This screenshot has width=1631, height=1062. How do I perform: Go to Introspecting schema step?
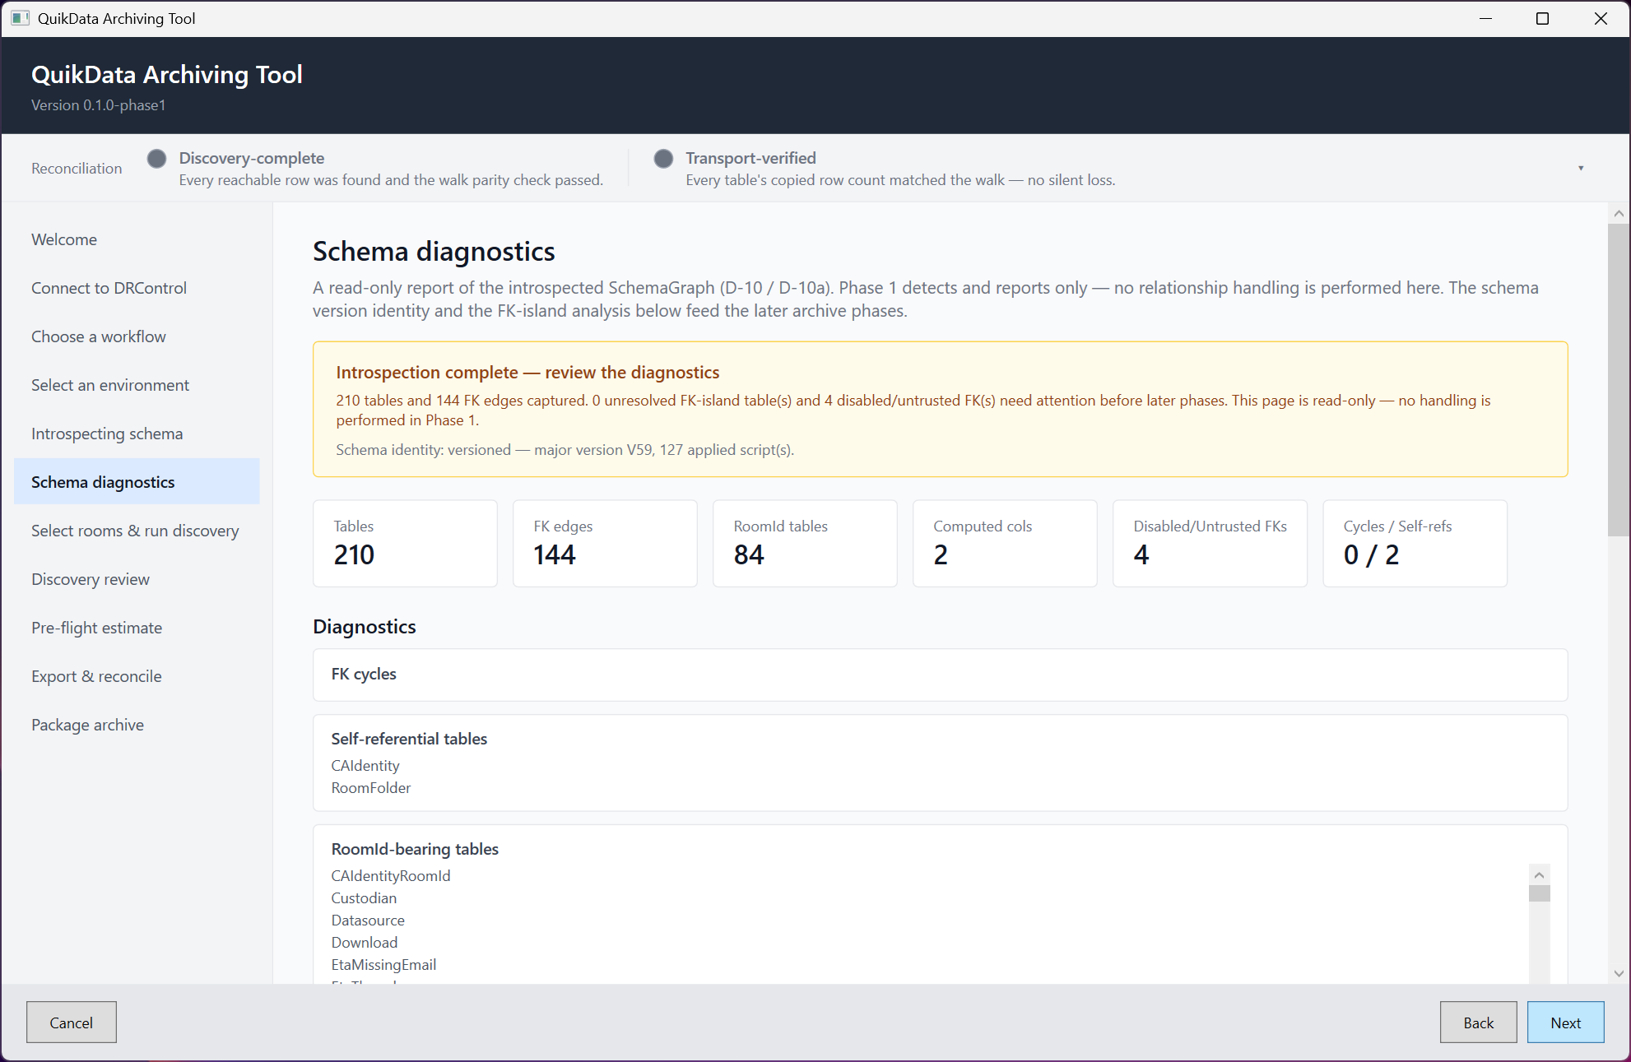[137, 434]
